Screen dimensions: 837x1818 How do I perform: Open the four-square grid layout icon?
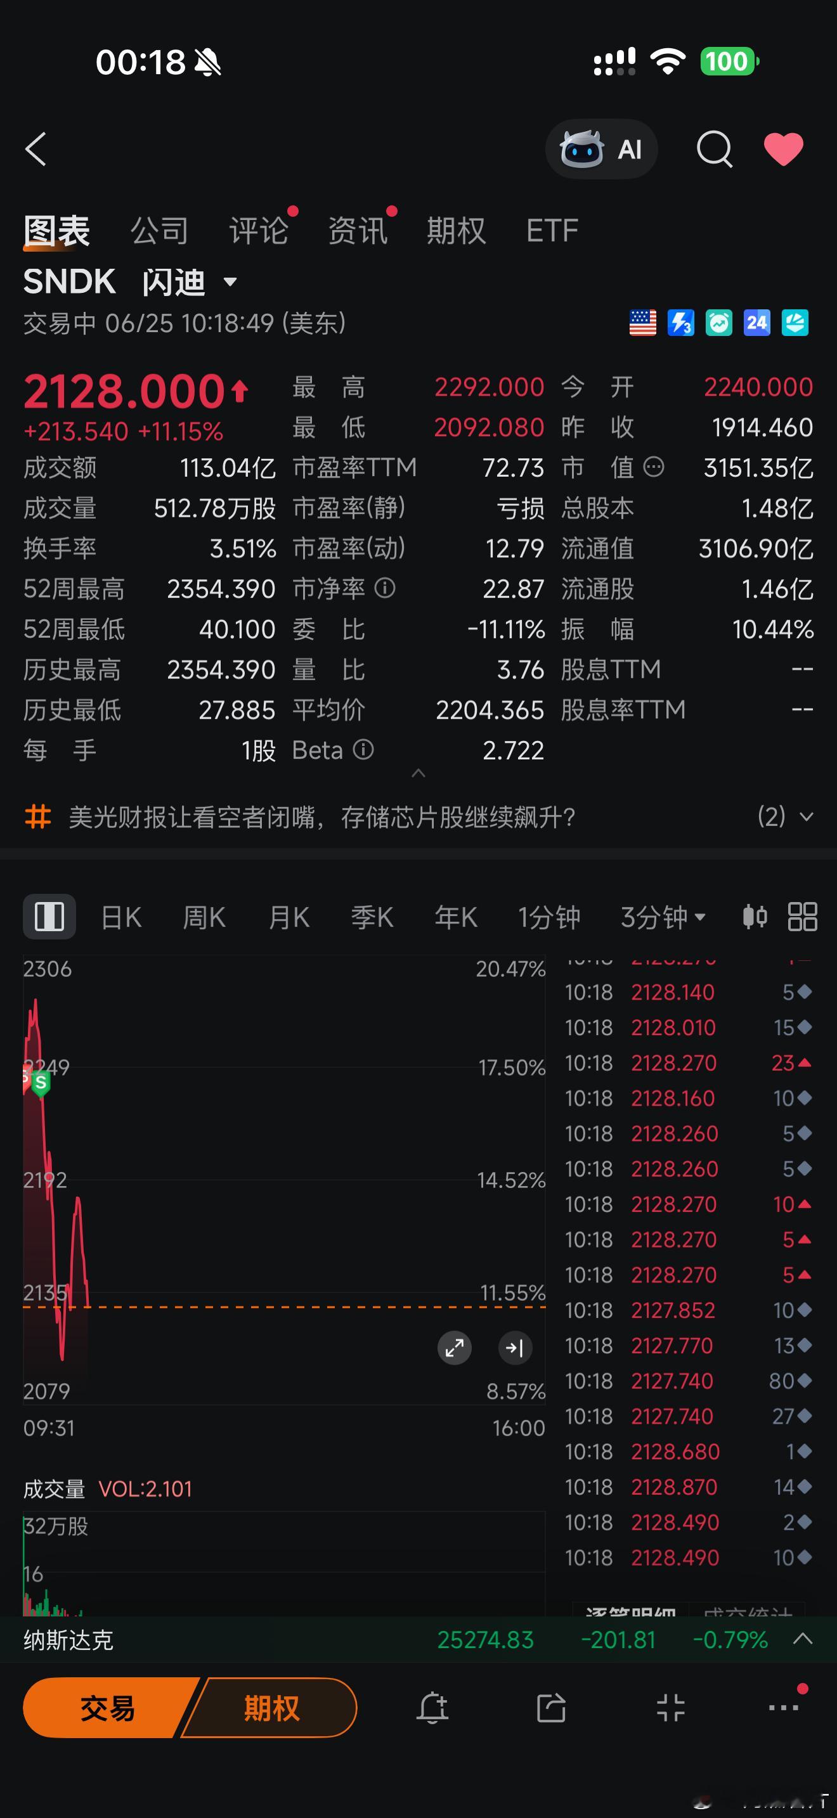[802, 917]
